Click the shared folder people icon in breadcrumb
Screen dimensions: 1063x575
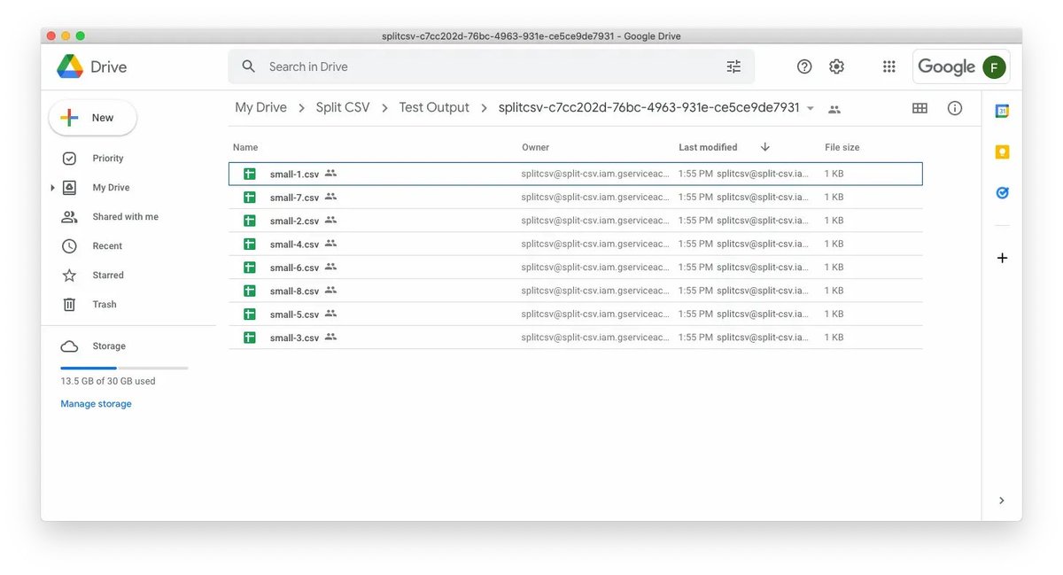(834, 109)
